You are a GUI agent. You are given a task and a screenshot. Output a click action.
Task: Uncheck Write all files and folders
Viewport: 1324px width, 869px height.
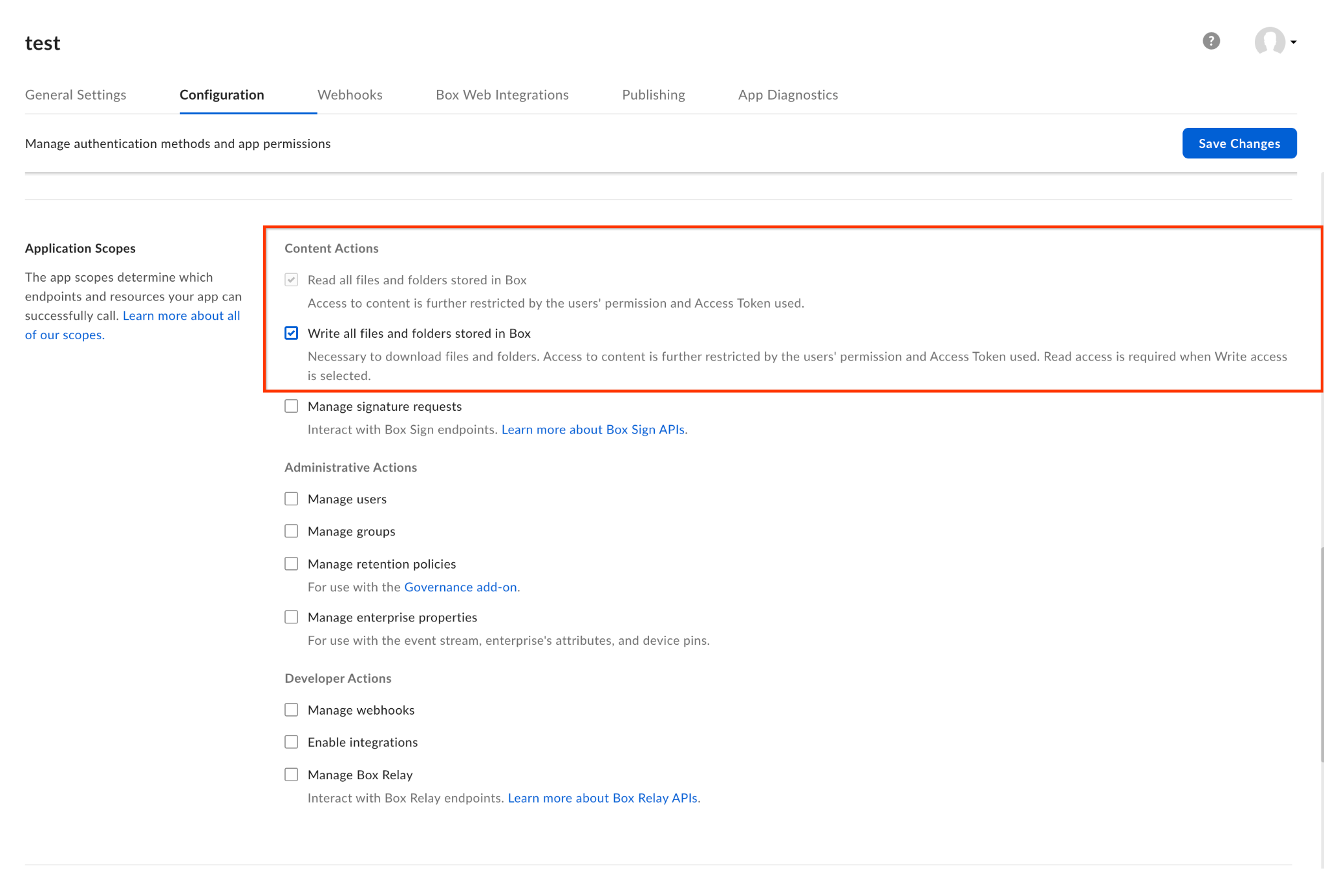292,333
